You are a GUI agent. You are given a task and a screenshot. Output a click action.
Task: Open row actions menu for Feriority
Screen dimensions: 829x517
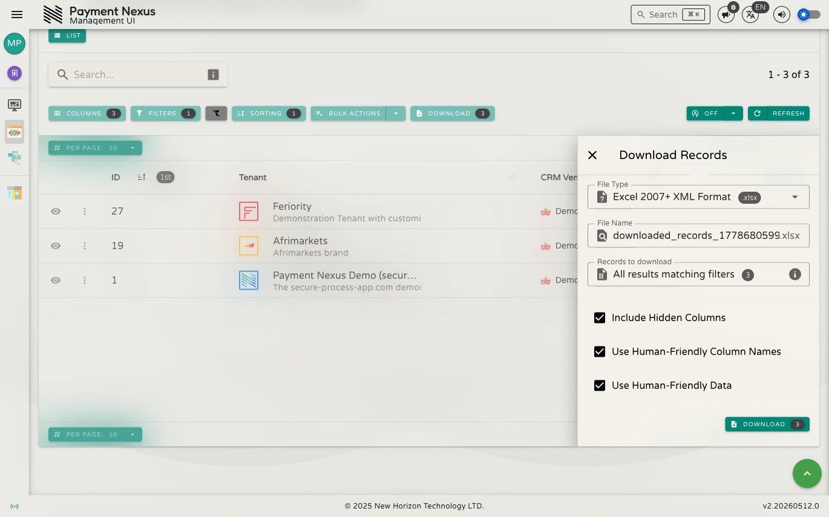[x=85, y=211]
